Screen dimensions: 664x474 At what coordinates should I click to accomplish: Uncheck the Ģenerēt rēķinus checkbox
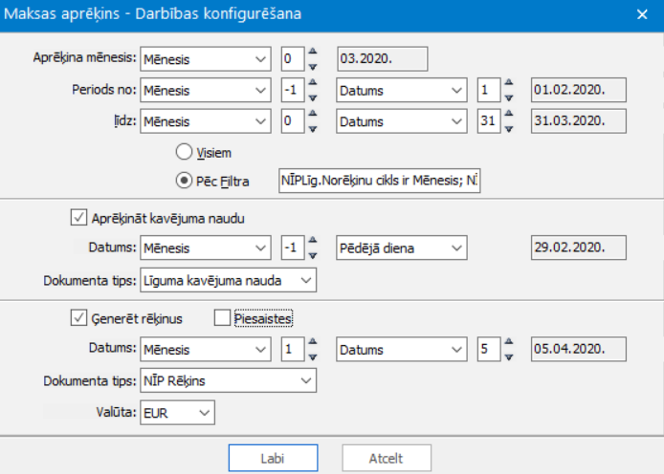tap(78, 318)
